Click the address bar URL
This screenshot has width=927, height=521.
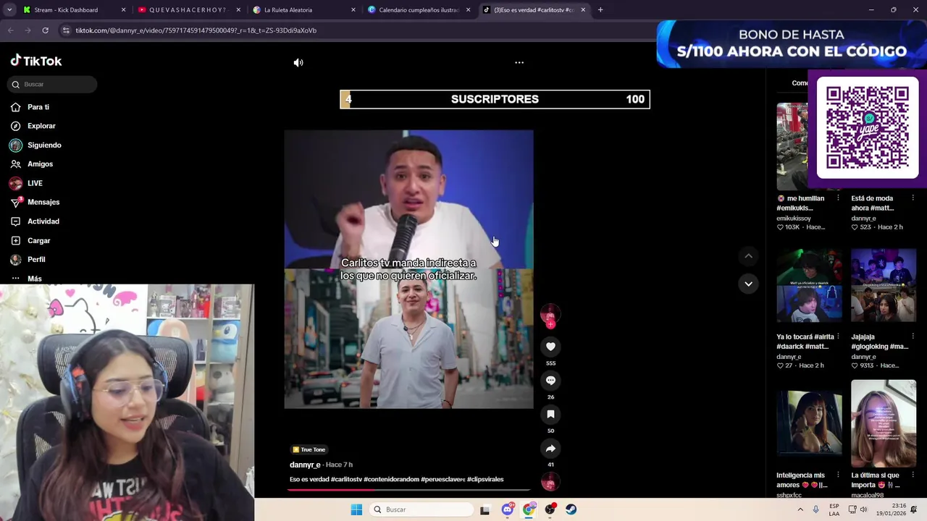click(196, 30)
